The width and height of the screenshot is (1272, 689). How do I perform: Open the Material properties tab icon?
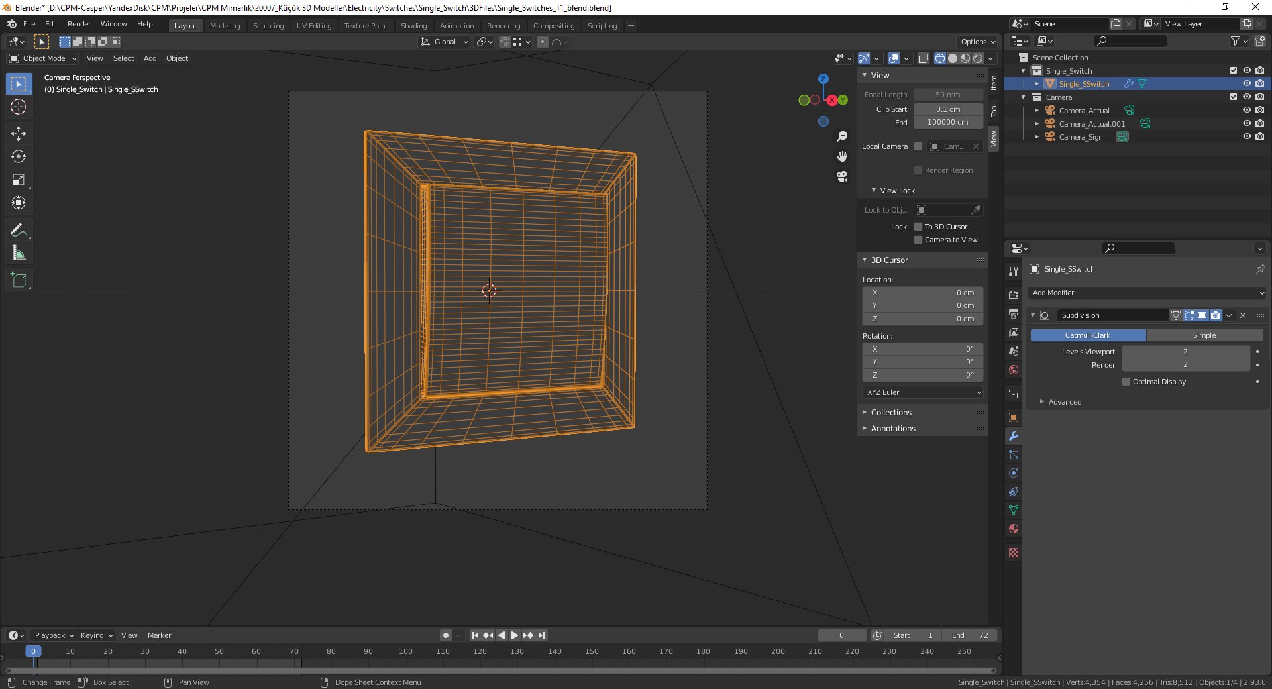pyautogui.click(x=1013, y=529)
